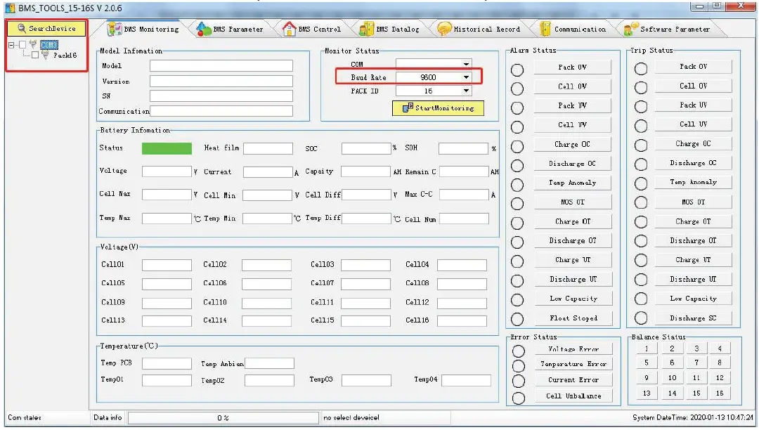
Task: Select the Pack16 tree item label
Action: click(65, 55)
